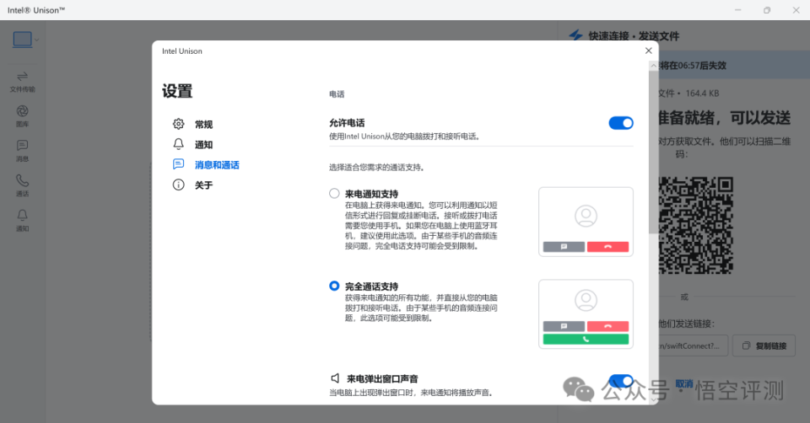Click the settings dialog vertical scrollbar thumb

[x=653, y=153]
